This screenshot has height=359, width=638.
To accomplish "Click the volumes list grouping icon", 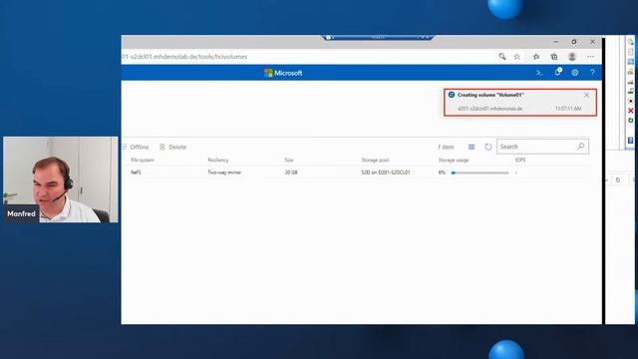I will 472,147.
